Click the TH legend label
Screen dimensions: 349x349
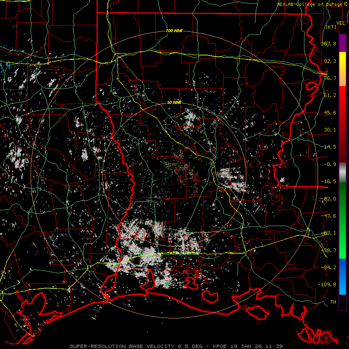pyautogui.click(x=333, y=302)
